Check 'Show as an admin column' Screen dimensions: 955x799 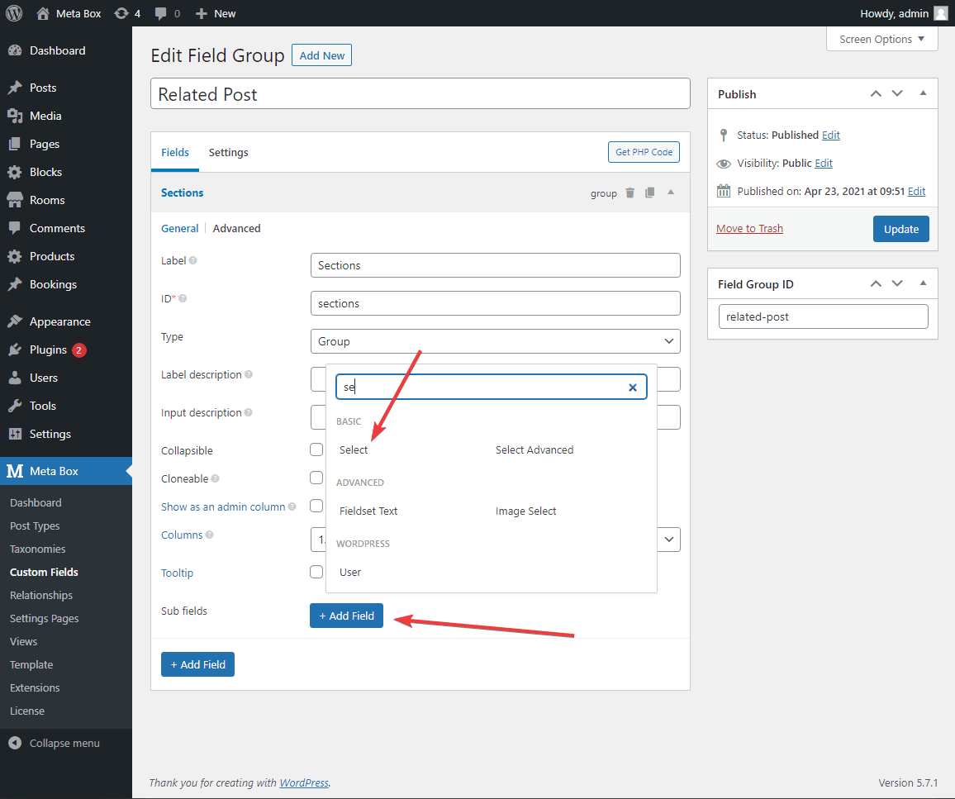[316, 507]
